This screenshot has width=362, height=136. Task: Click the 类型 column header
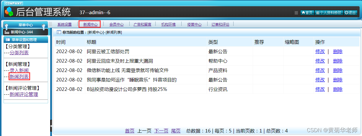coord(213,42)
